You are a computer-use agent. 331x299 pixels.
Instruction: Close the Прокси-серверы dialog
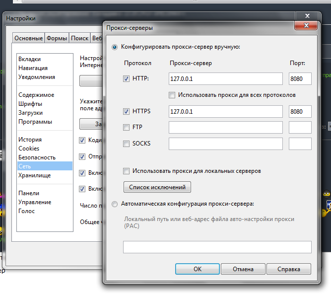pyautogui.click(x=306, y=25)
